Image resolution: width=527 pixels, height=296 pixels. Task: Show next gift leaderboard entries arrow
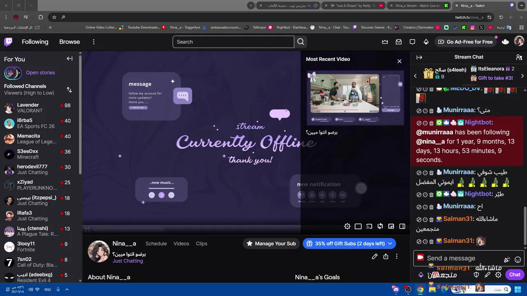(522, 76)
